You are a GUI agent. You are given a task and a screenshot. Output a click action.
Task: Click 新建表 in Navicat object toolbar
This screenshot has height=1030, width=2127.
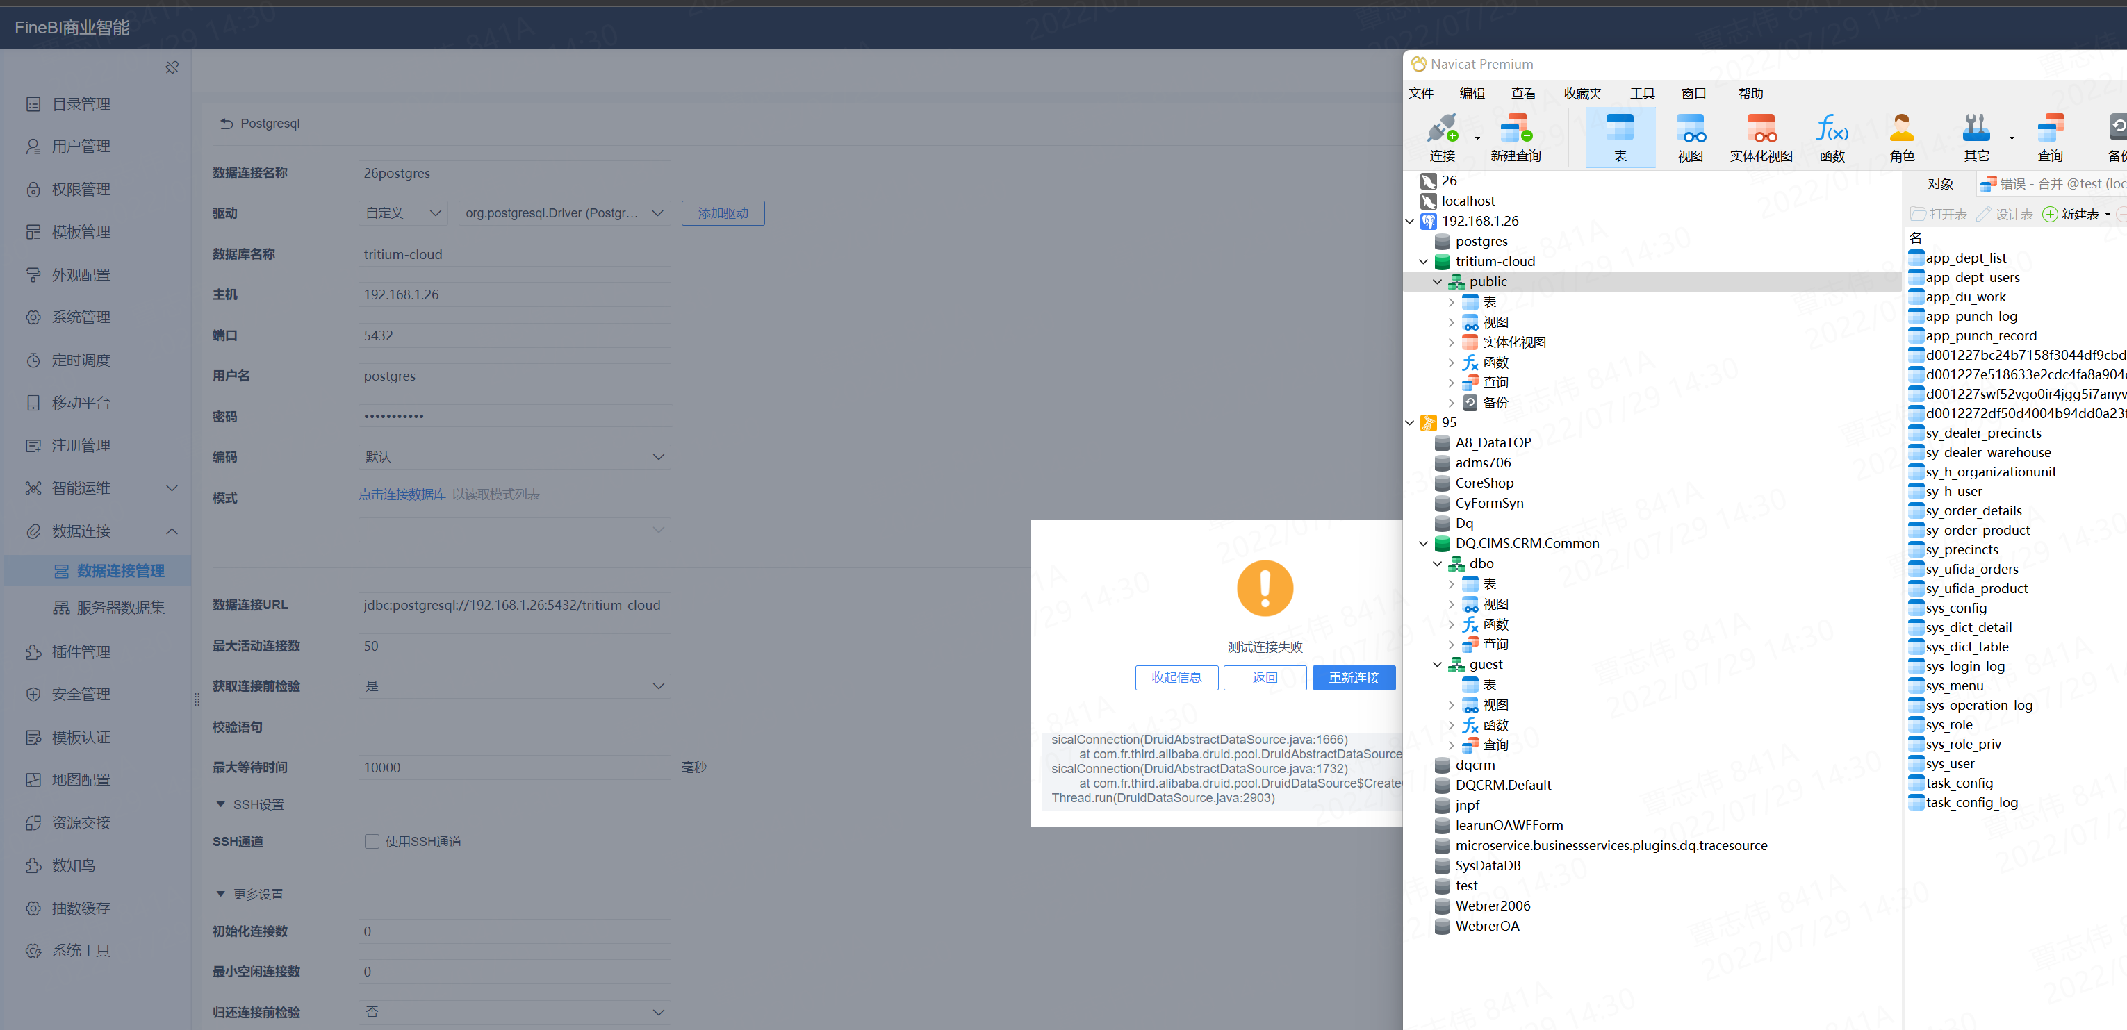click(2071, 215)
